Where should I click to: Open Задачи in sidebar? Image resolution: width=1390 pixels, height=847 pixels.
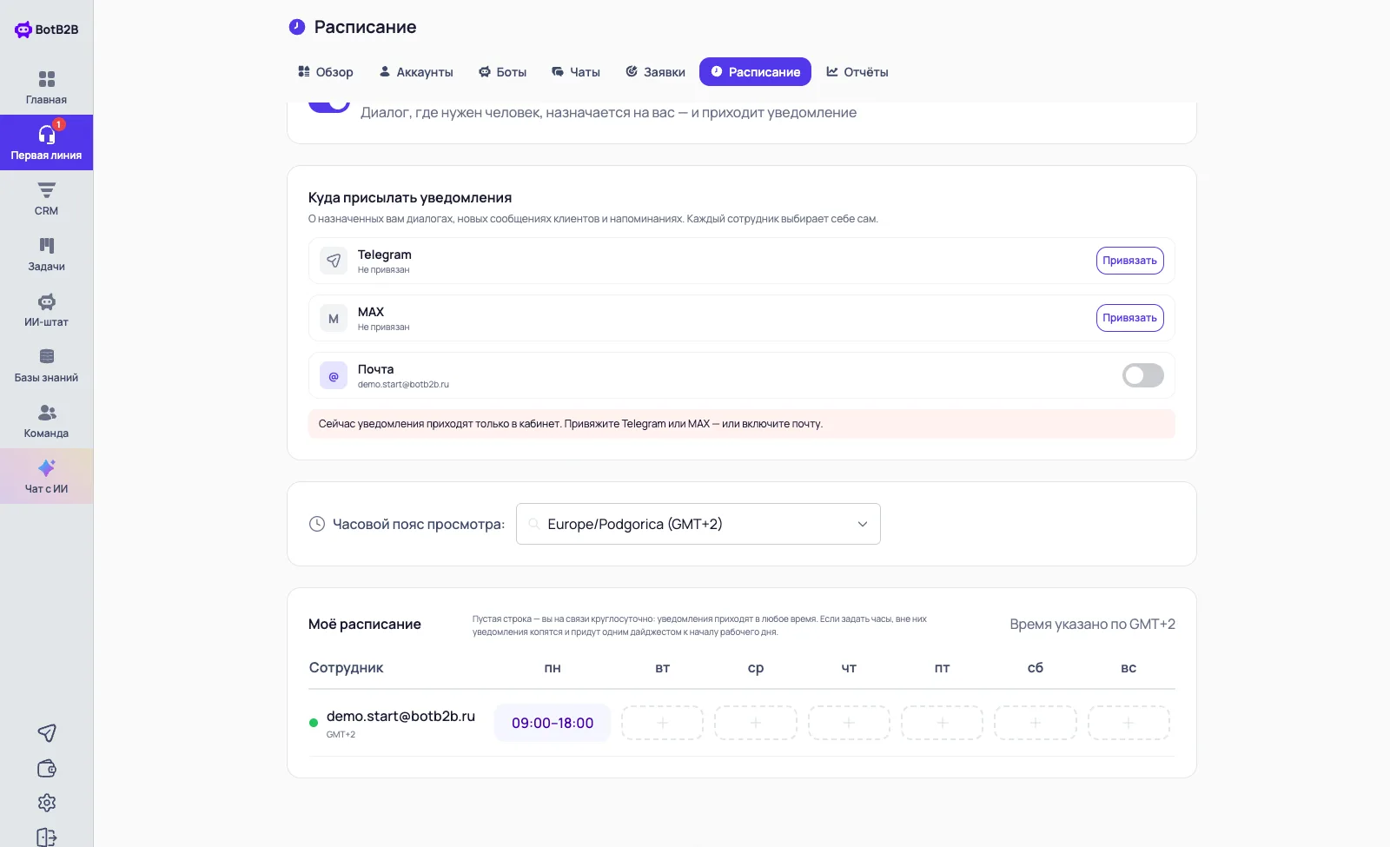[47, 254]
